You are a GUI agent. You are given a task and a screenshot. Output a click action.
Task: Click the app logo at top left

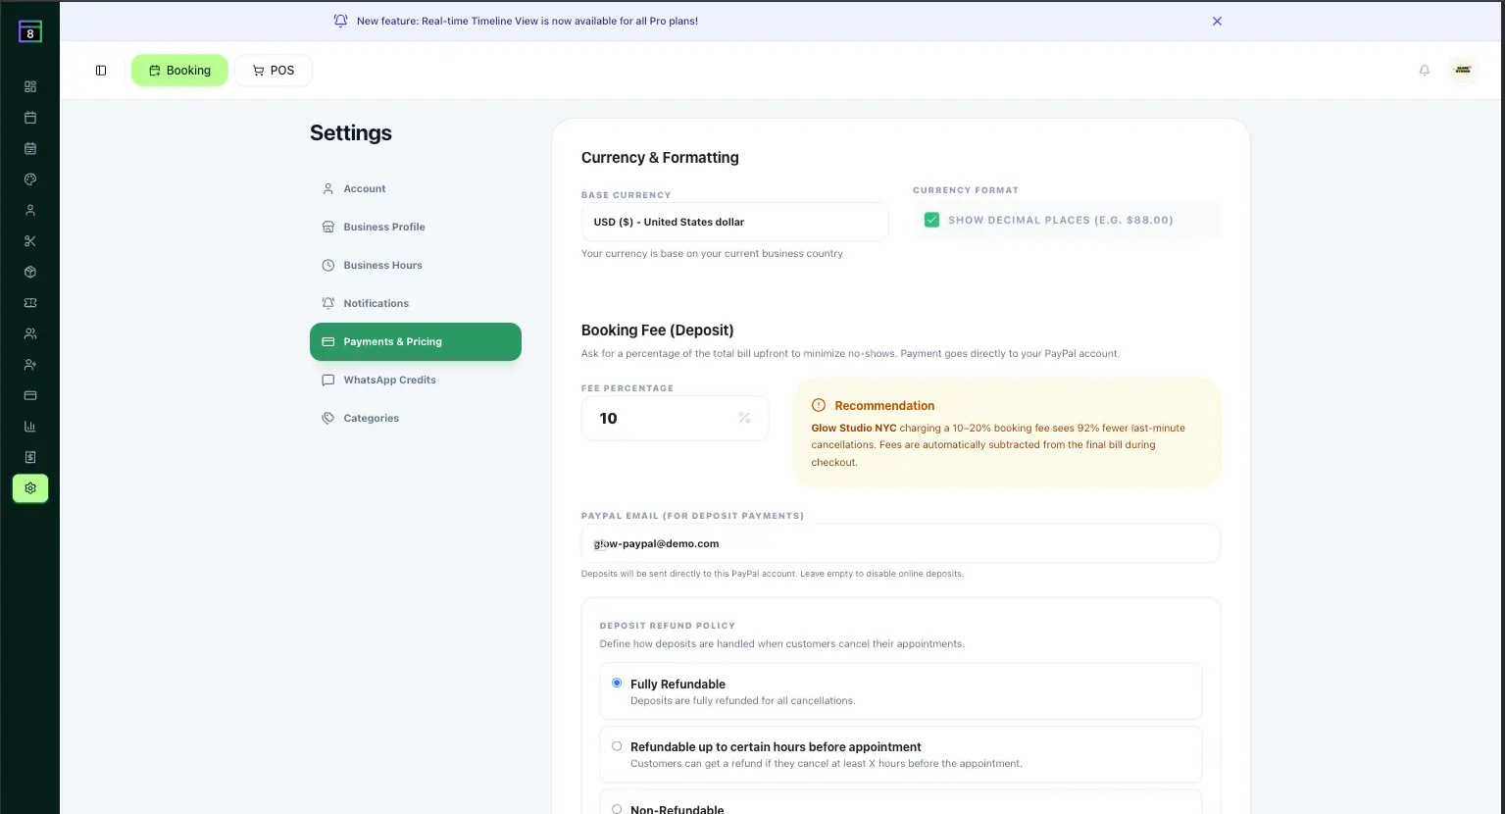(x=30, y=32)
